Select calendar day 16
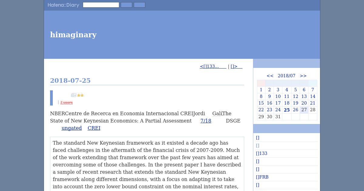This screenshot has width=364, height=191. coord(269,103)
